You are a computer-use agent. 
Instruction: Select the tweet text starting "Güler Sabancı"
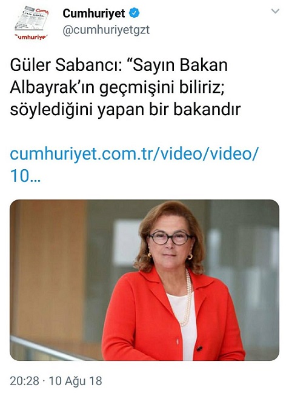pyautogui.click(x=125, y=87)
